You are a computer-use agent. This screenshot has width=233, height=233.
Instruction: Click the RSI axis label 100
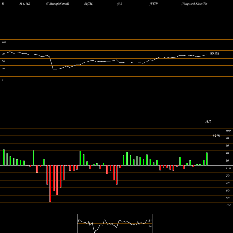click(4, 42)
